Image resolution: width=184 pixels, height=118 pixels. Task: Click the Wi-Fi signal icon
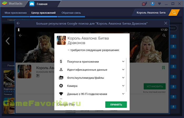(61, 94)
